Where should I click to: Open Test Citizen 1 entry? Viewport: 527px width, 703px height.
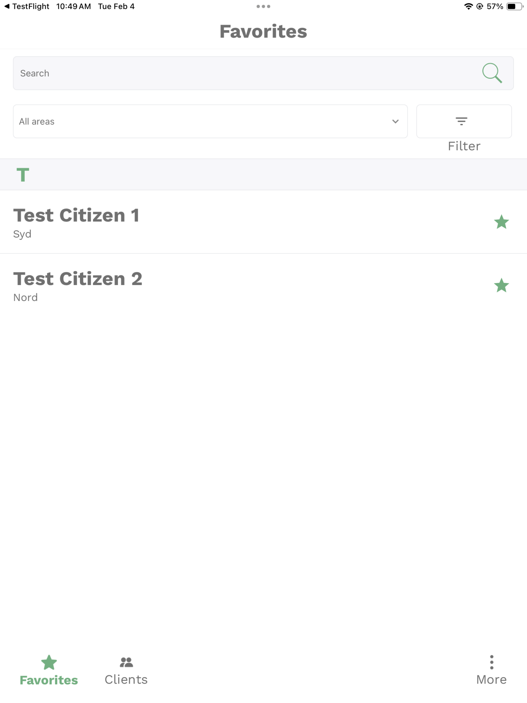click(263, 222)
